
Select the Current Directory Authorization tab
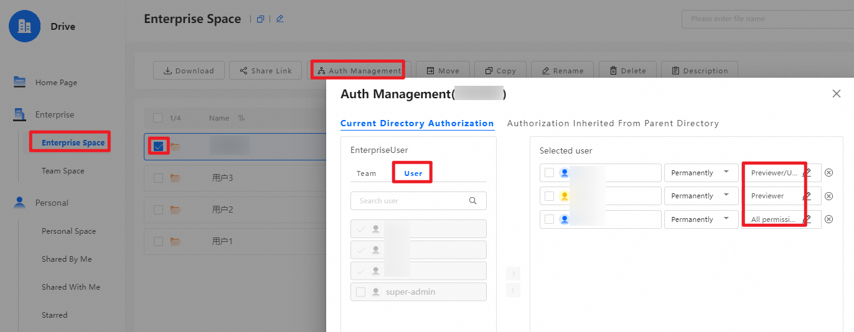[417, 123]
